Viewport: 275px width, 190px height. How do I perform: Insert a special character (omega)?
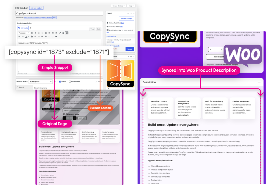point(39,37)
